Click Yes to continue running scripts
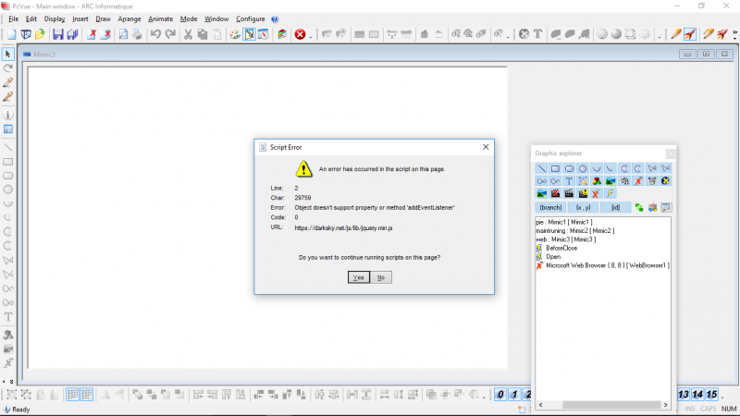740x416 pixels. coord(359,277)
